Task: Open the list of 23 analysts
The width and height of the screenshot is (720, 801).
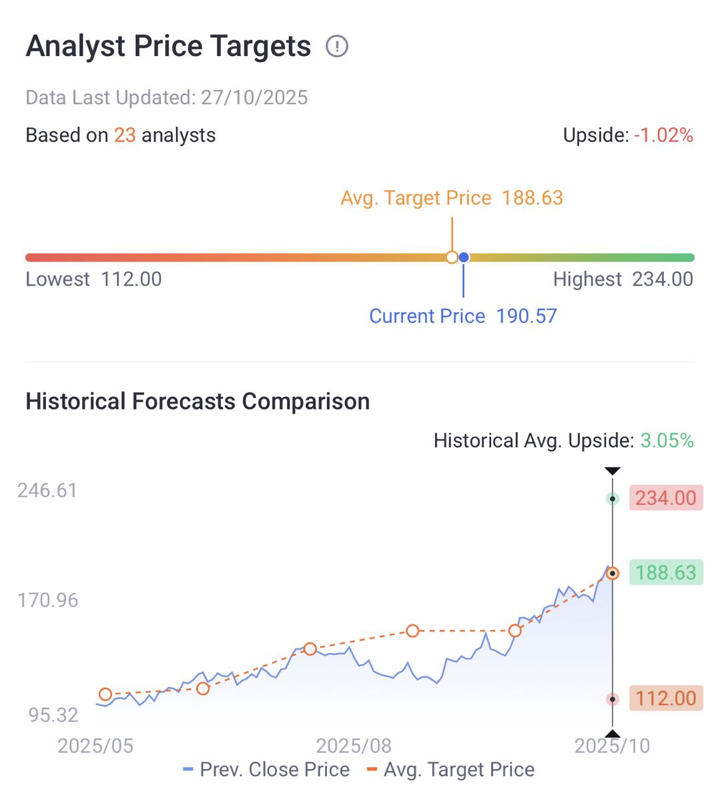Action: pyautogui.click(x=125, y=135)
